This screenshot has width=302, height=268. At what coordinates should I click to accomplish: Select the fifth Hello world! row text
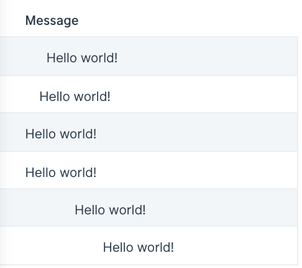pos(110,210)
